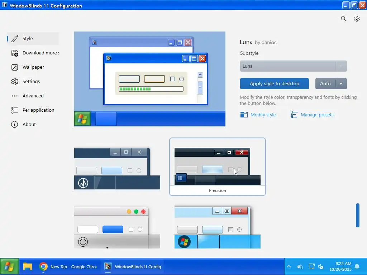The height and width of the screenshot is (275, 367).
Task: Click the Wallpaper picture icon
Action: pyautogui.click(x=15, y=67)
